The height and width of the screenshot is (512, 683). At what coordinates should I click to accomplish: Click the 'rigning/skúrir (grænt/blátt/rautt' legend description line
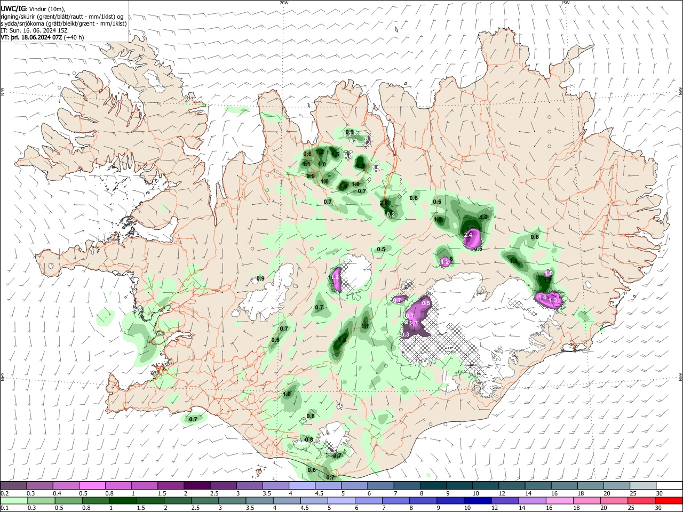point(62,17)
